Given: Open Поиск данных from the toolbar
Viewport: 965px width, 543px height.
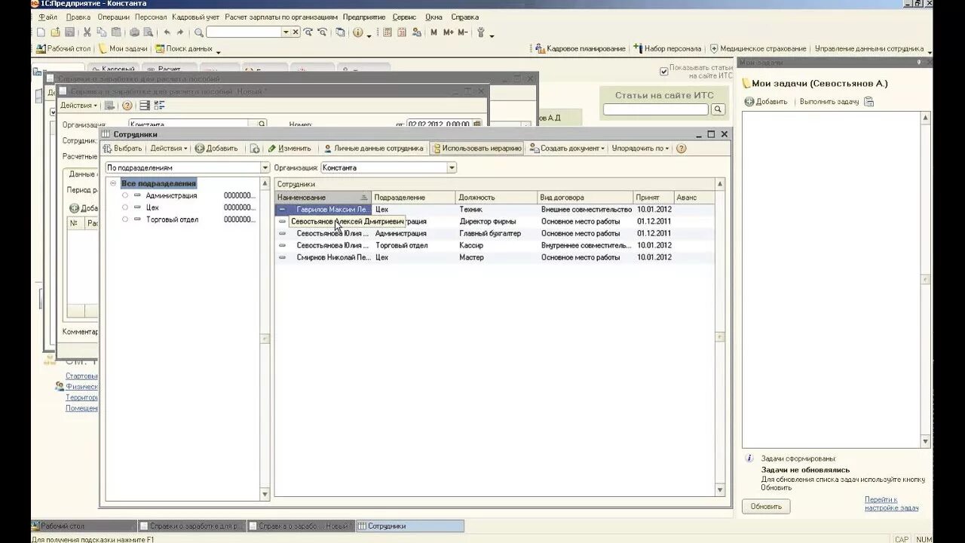Looking at the screenshot, I should tap(184, 49).
